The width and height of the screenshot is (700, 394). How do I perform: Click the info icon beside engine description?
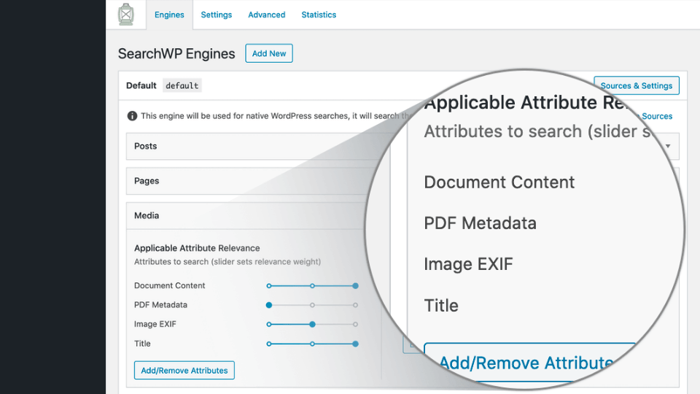coord(132,116)
